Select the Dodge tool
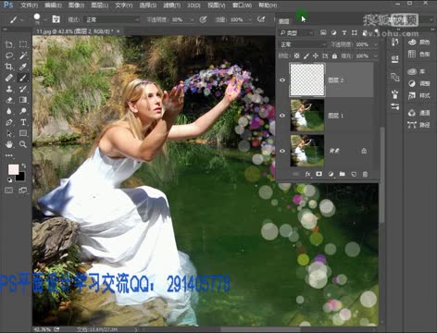The height and width of the screenshot is (333, 437). (x=23, y=111)
